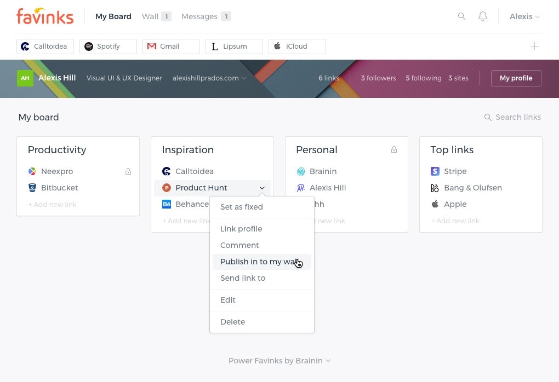The image size is (559, 382).
Task: Switch to My Board tab
Action: point(113,16)
